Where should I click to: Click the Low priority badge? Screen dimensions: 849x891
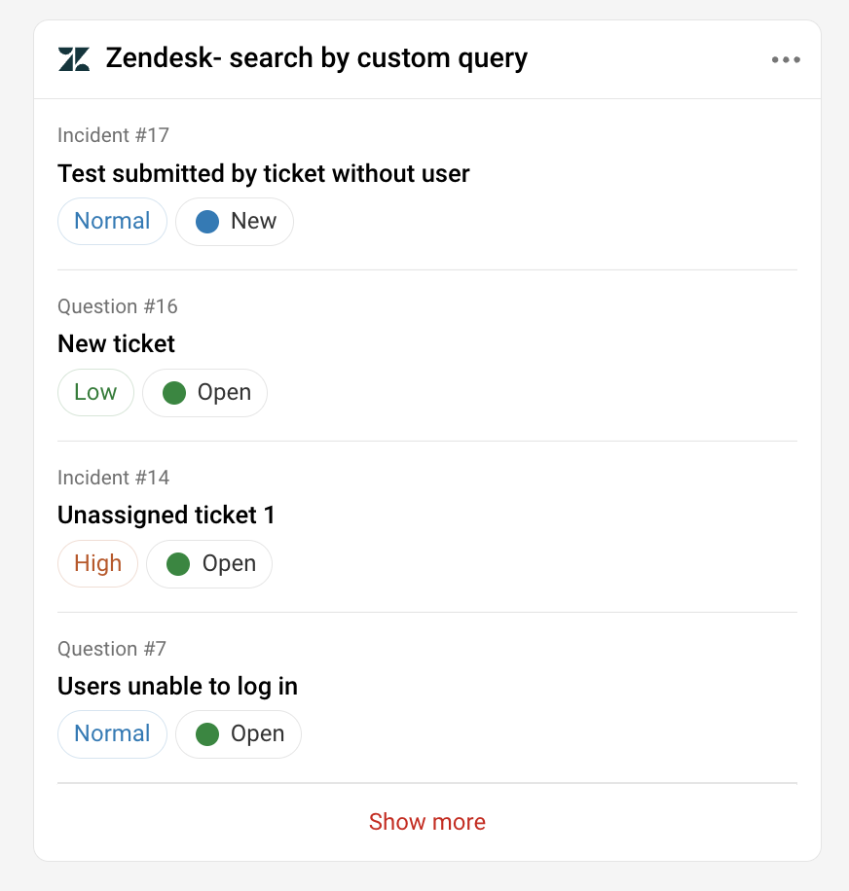[95, 393]
